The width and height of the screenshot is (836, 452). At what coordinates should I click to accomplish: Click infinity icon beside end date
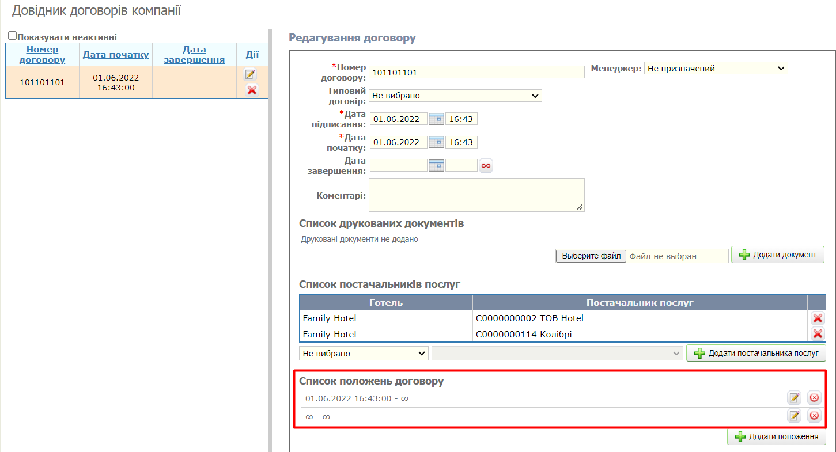click(486, 166)
